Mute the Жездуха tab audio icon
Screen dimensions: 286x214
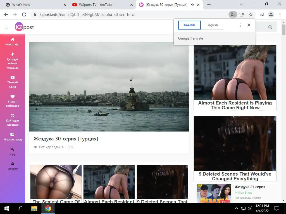point(192,5)
